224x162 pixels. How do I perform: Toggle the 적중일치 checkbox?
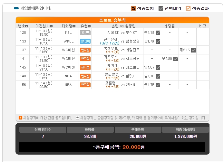coord(133,8)
